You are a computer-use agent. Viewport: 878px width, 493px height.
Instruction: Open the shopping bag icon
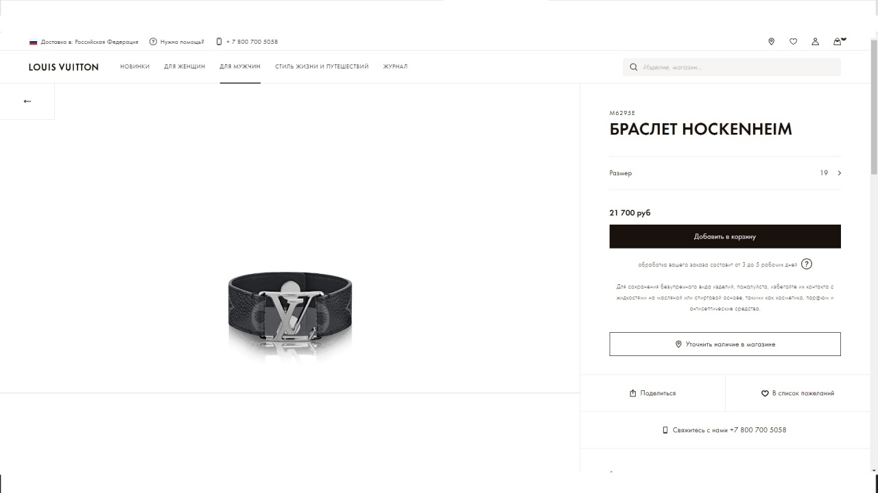click(838, 41)
